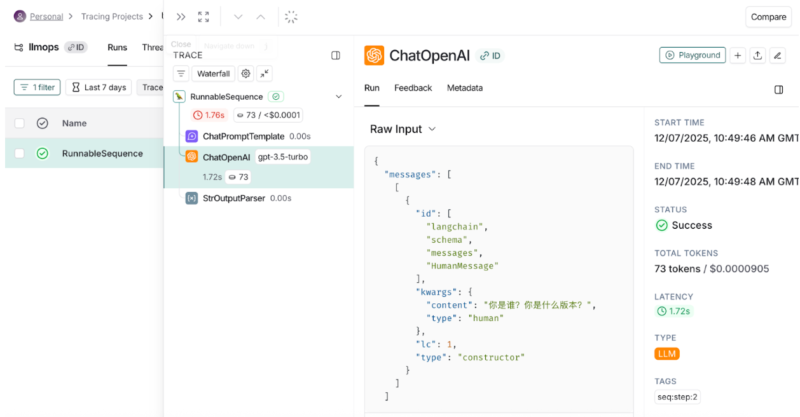Open the Metadata tab
Viewport: 800px width, 417px height.
tap(464, 88)
